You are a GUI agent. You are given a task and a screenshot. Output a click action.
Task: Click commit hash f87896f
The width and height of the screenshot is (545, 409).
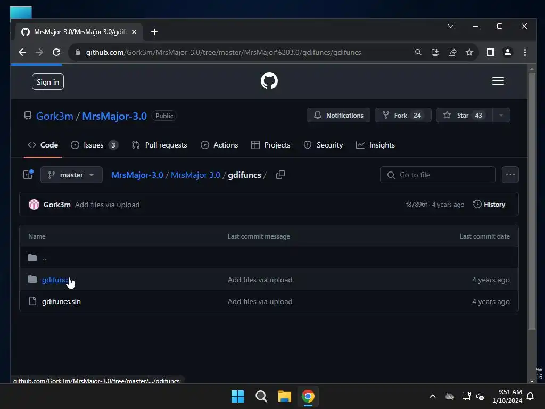pyautogui.click(x=416, y=204)
